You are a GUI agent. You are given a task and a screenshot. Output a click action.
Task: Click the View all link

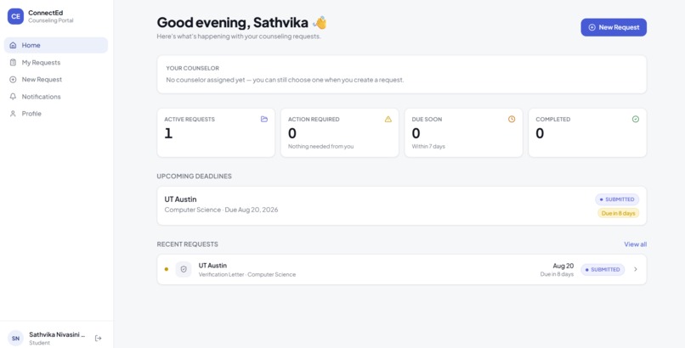pos(635,244)
